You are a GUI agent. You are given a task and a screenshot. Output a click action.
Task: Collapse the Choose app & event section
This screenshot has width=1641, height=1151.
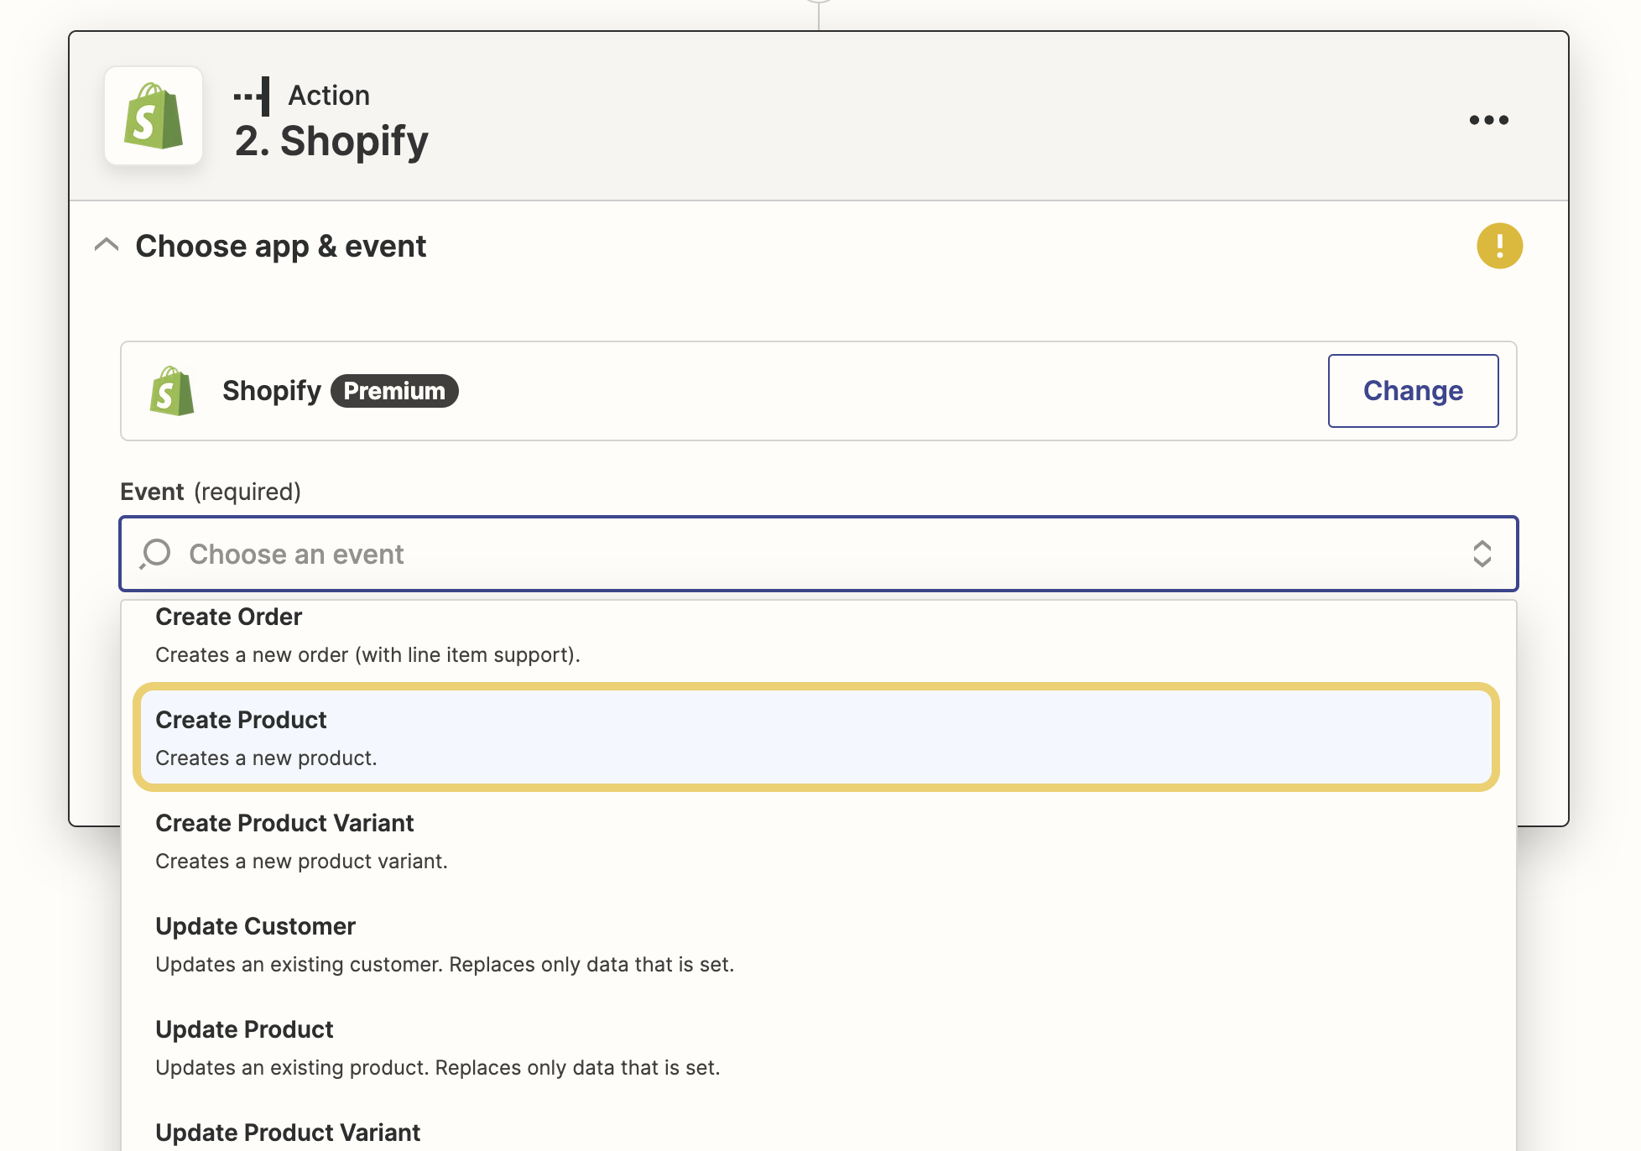click(107, 245)
